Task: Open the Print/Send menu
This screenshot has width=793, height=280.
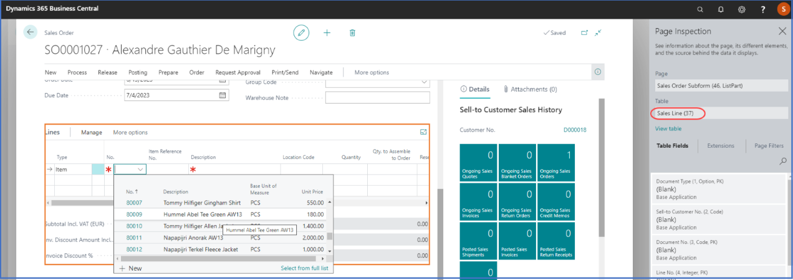Action: click(285, 72)
